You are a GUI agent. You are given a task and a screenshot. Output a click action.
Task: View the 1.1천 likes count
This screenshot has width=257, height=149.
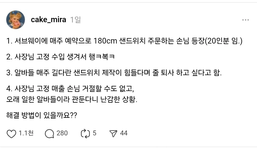tap(26, 133)
